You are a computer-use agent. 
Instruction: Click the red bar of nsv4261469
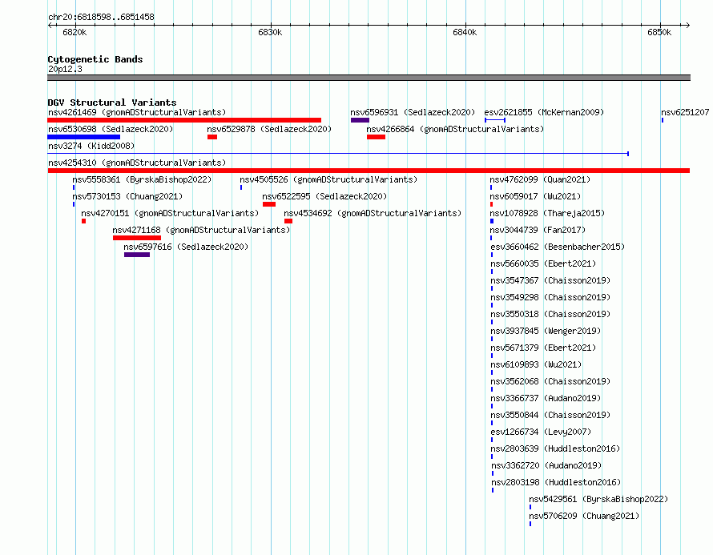pos(184,120)
